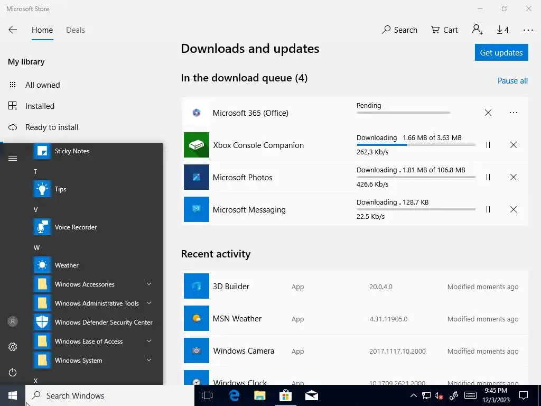Open the account sign-in icon
Viewport: 541px width, 406px height.
(478, 30)
